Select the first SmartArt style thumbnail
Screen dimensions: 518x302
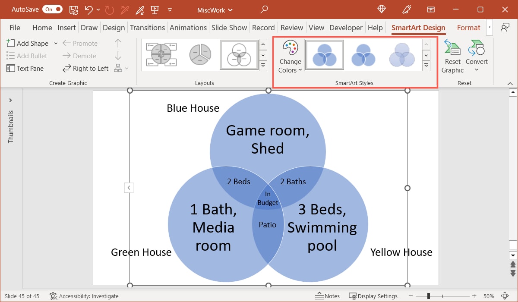[x=324, y=54]
